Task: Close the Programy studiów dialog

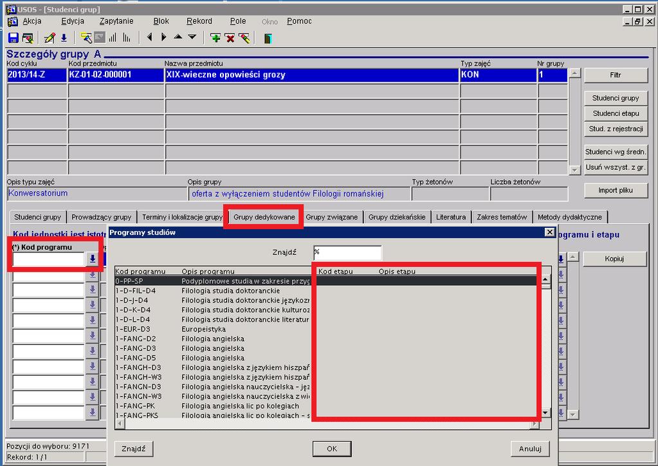Action: (x=549, y=232)
